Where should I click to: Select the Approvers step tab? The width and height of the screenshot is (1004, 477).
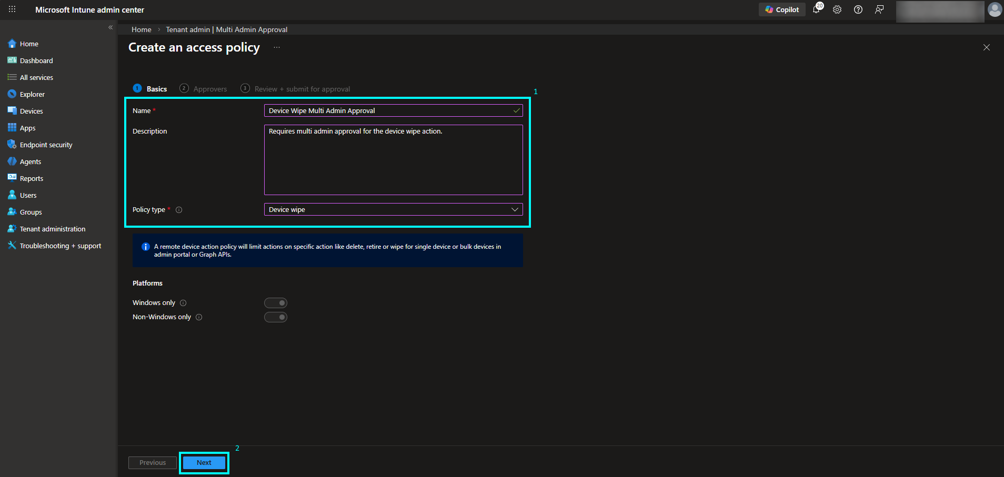point(203,89)
